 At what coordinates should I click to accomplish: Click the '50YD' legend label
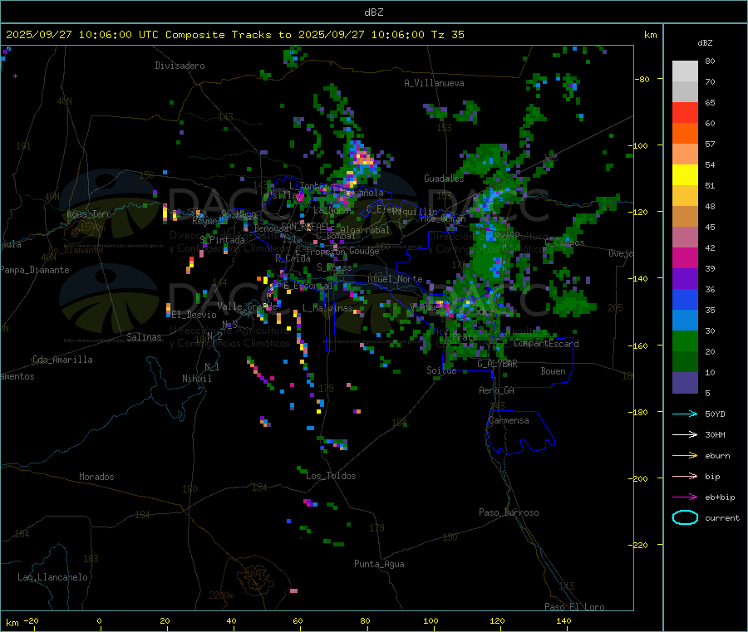click(715, 414)
